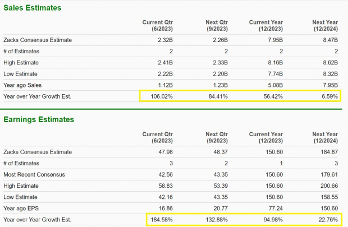Click Earnings Next Qtr (9/2023) column header
Image resolution: width=348 pixels, height=227 pixels.
coord(213,137)
